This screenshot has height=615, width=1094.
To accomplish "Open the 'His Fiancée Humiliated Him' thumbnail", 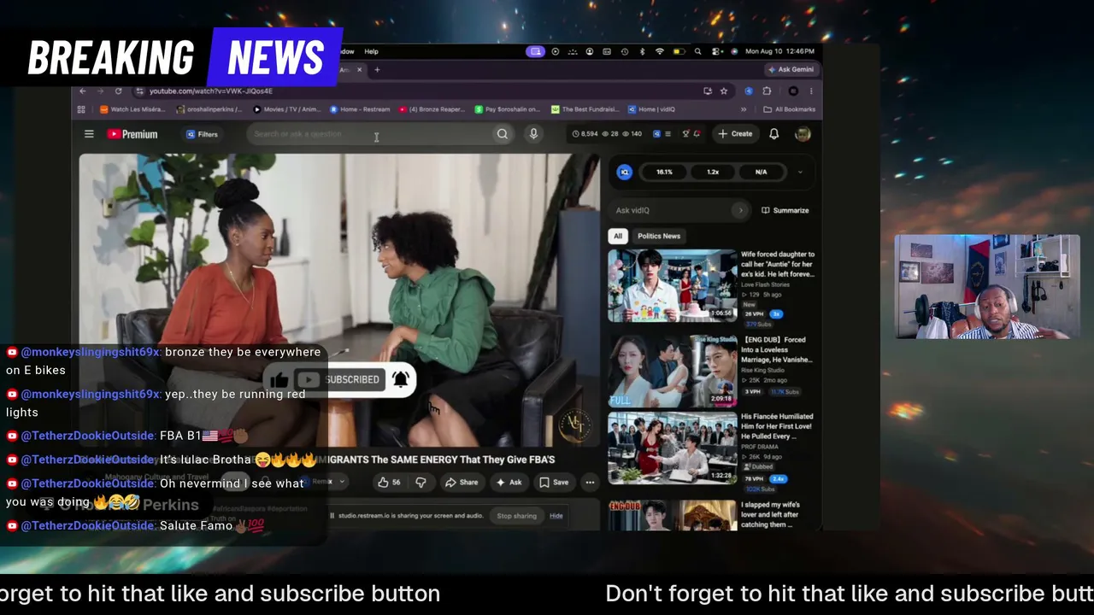I will 672,448.
